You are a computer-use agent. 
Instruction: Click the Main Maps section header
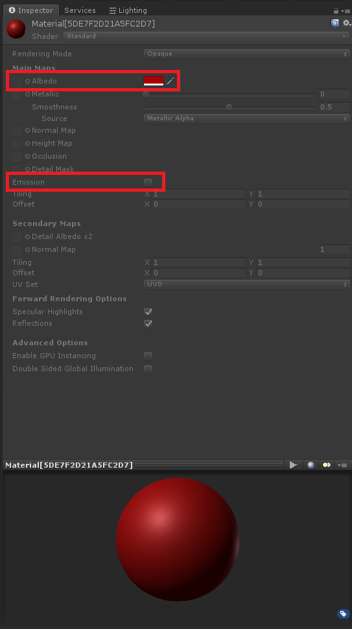[x=34, y=68]
